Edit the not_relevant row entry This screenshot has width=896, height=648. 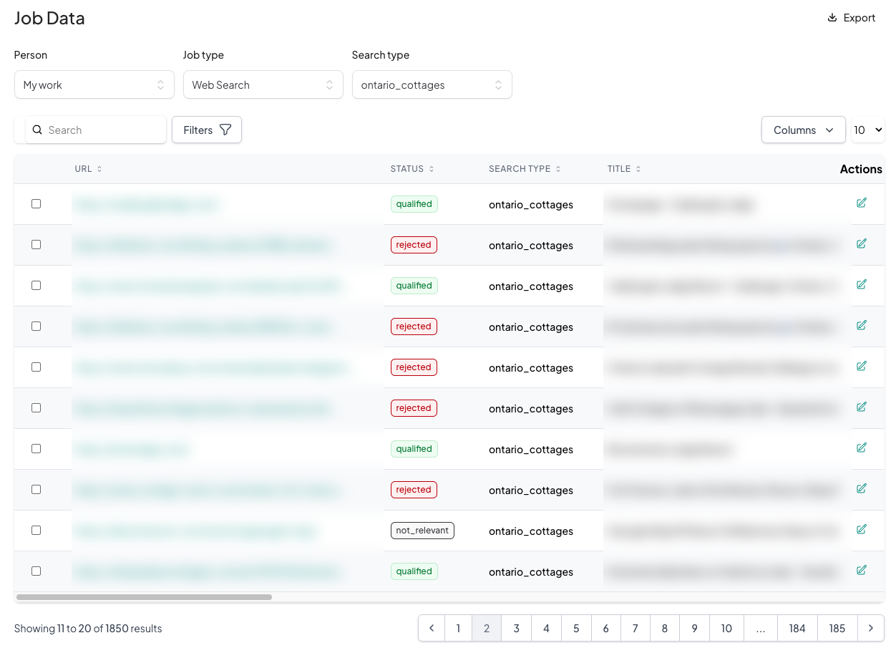tap(861, 529)
